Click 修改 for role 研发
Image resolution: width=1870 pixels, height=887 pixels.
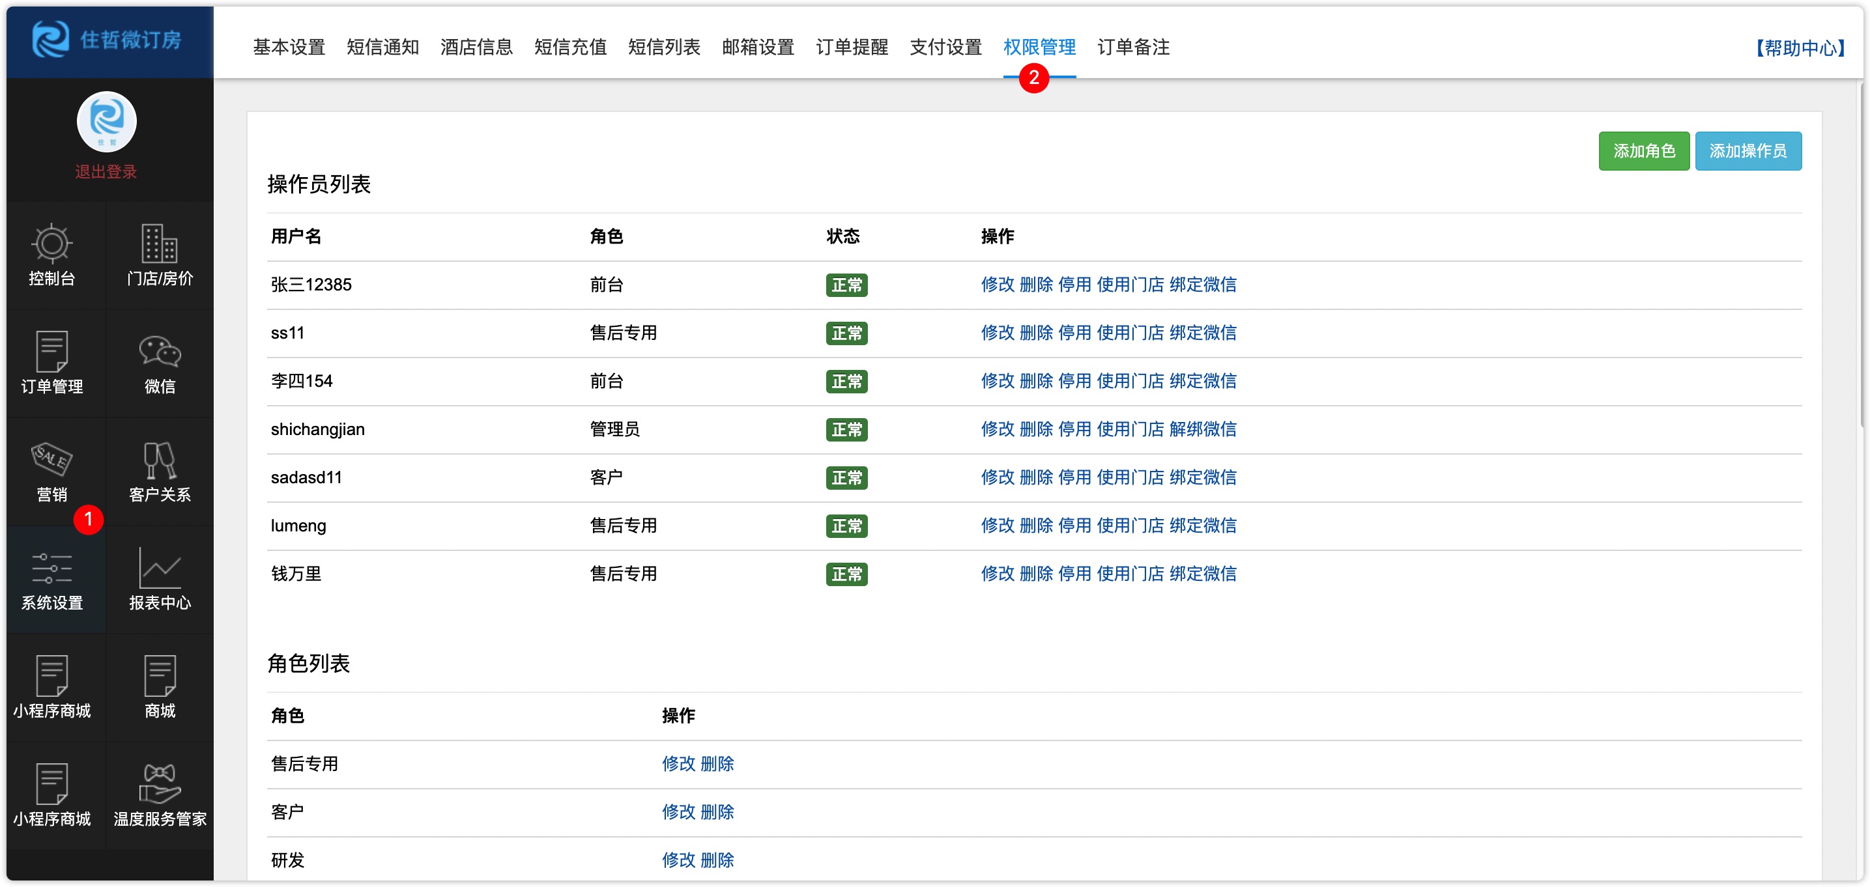[x=678, y=860]
